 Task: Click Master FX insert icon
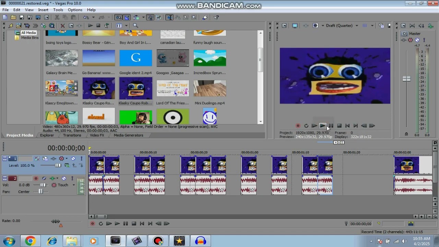point(404,40)
